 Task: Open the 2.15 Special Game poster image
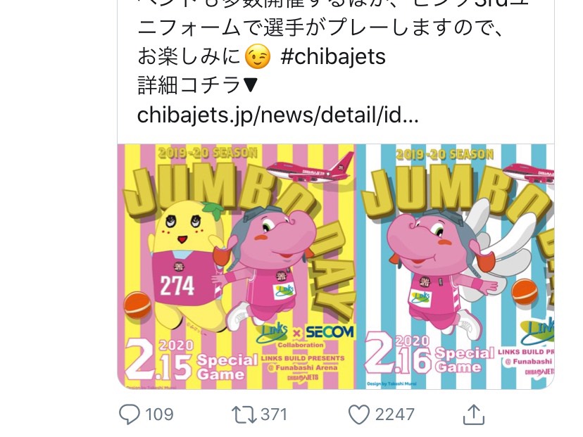point(237,267)
